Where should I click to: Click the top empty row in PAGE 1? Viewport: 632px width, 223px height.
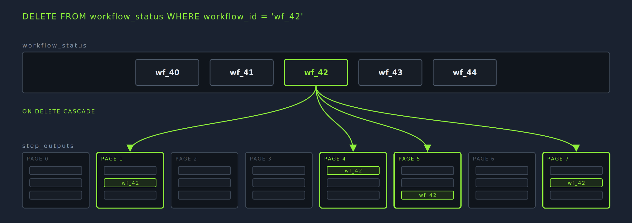tap(130, 171)
